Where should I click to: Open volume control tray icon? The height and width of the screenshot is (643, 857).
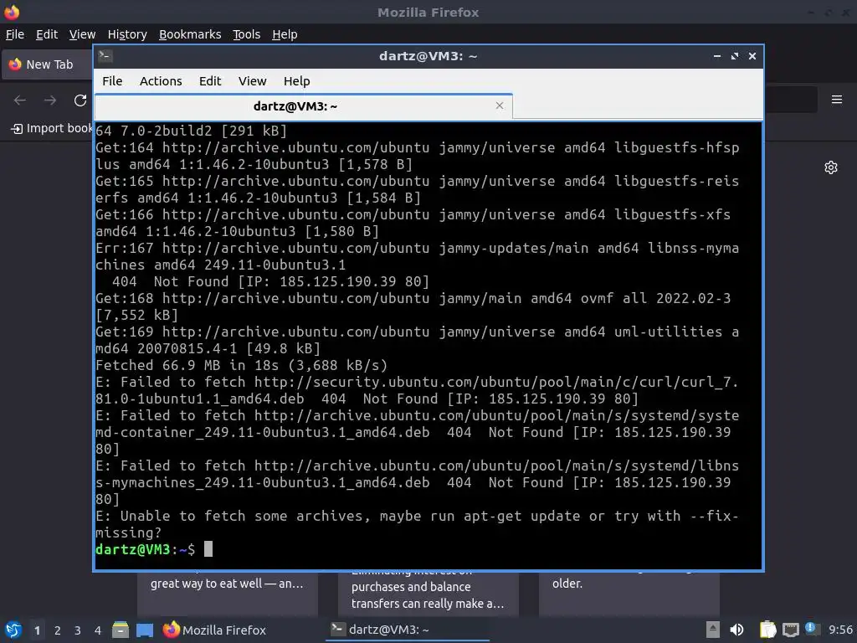[736, 630]
